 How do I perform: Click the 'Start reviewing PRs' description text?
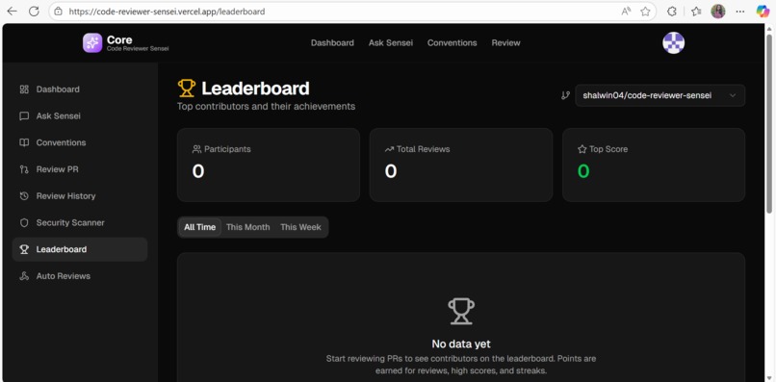tap(461, 364)
